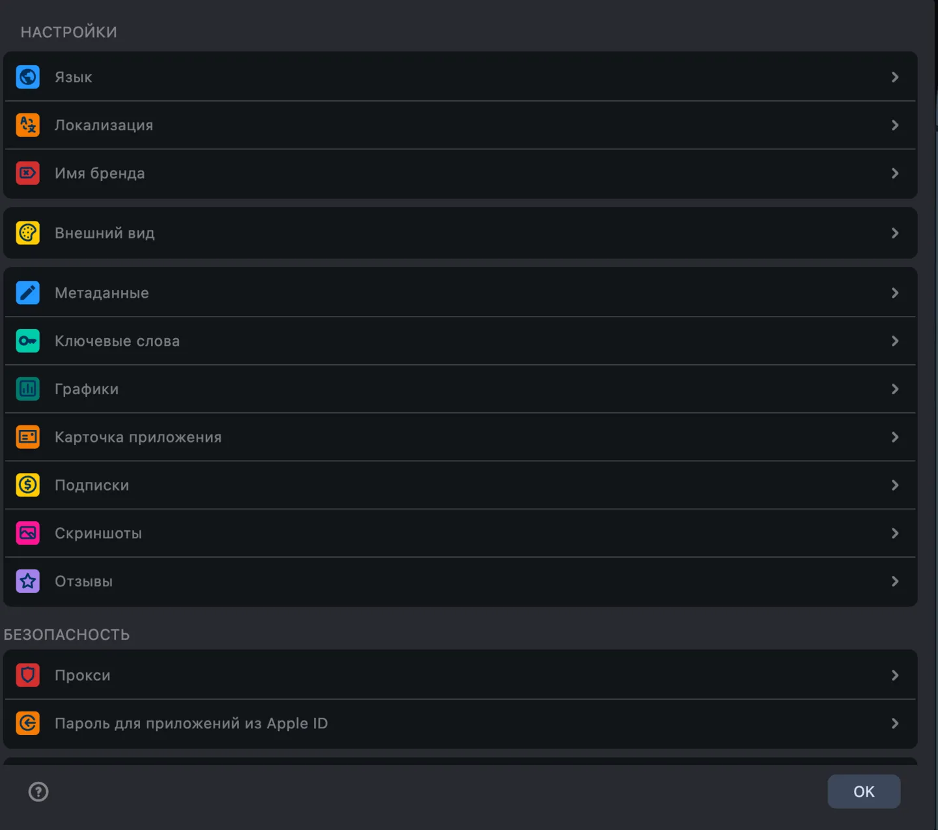Click the green chart icon for Графики
Image resolution: width=938 pixels, height=830 pixels.
coord(27,389)
